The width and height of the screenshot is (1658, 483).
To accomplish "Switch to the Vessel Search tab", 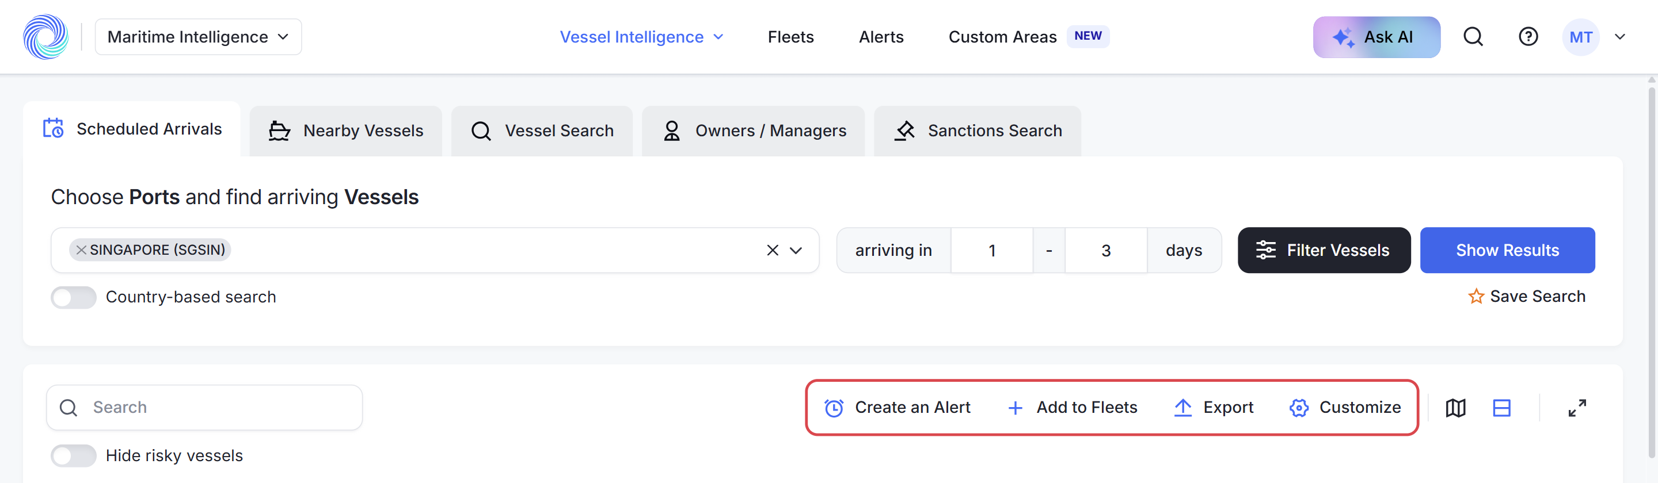I will click(x=542, y=131).
